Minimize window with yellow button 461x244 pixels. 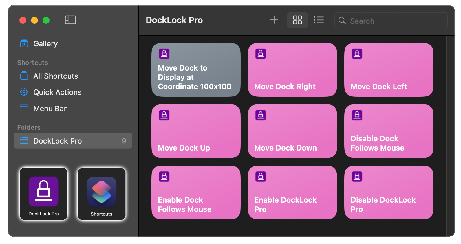[34, 20]
